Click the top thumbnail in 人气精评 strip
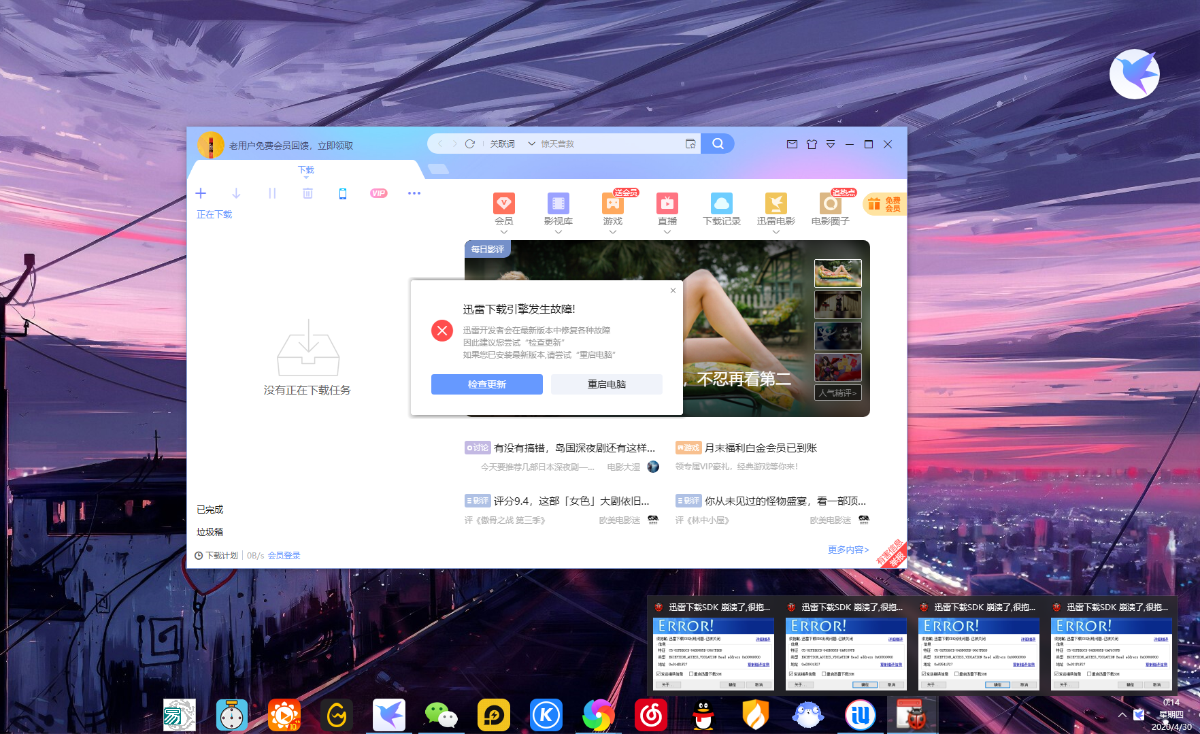1200x734 pixels. (837, 272)
